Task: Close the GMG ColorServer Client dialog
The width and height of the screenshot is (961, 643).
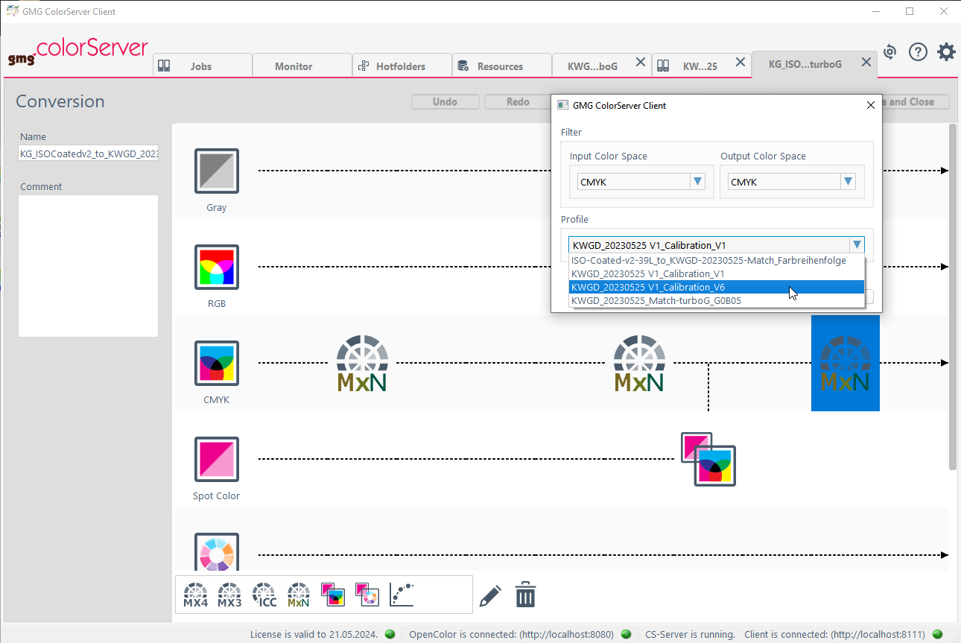Action: [871, 105]
